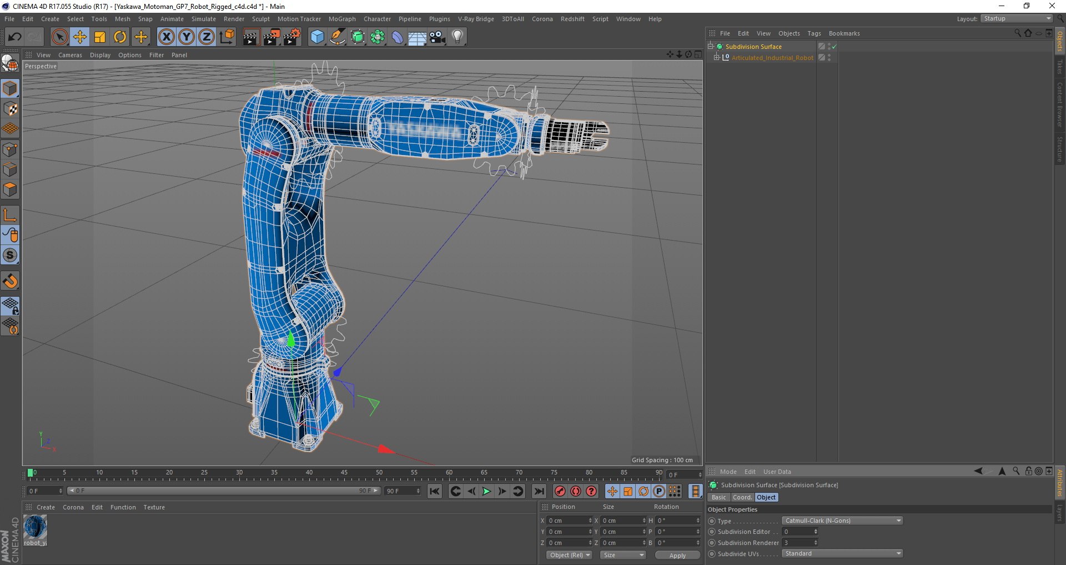This screenshot has height=565, width=1066.
Task: Add a Light object
Action: click(x=457, y=37)
